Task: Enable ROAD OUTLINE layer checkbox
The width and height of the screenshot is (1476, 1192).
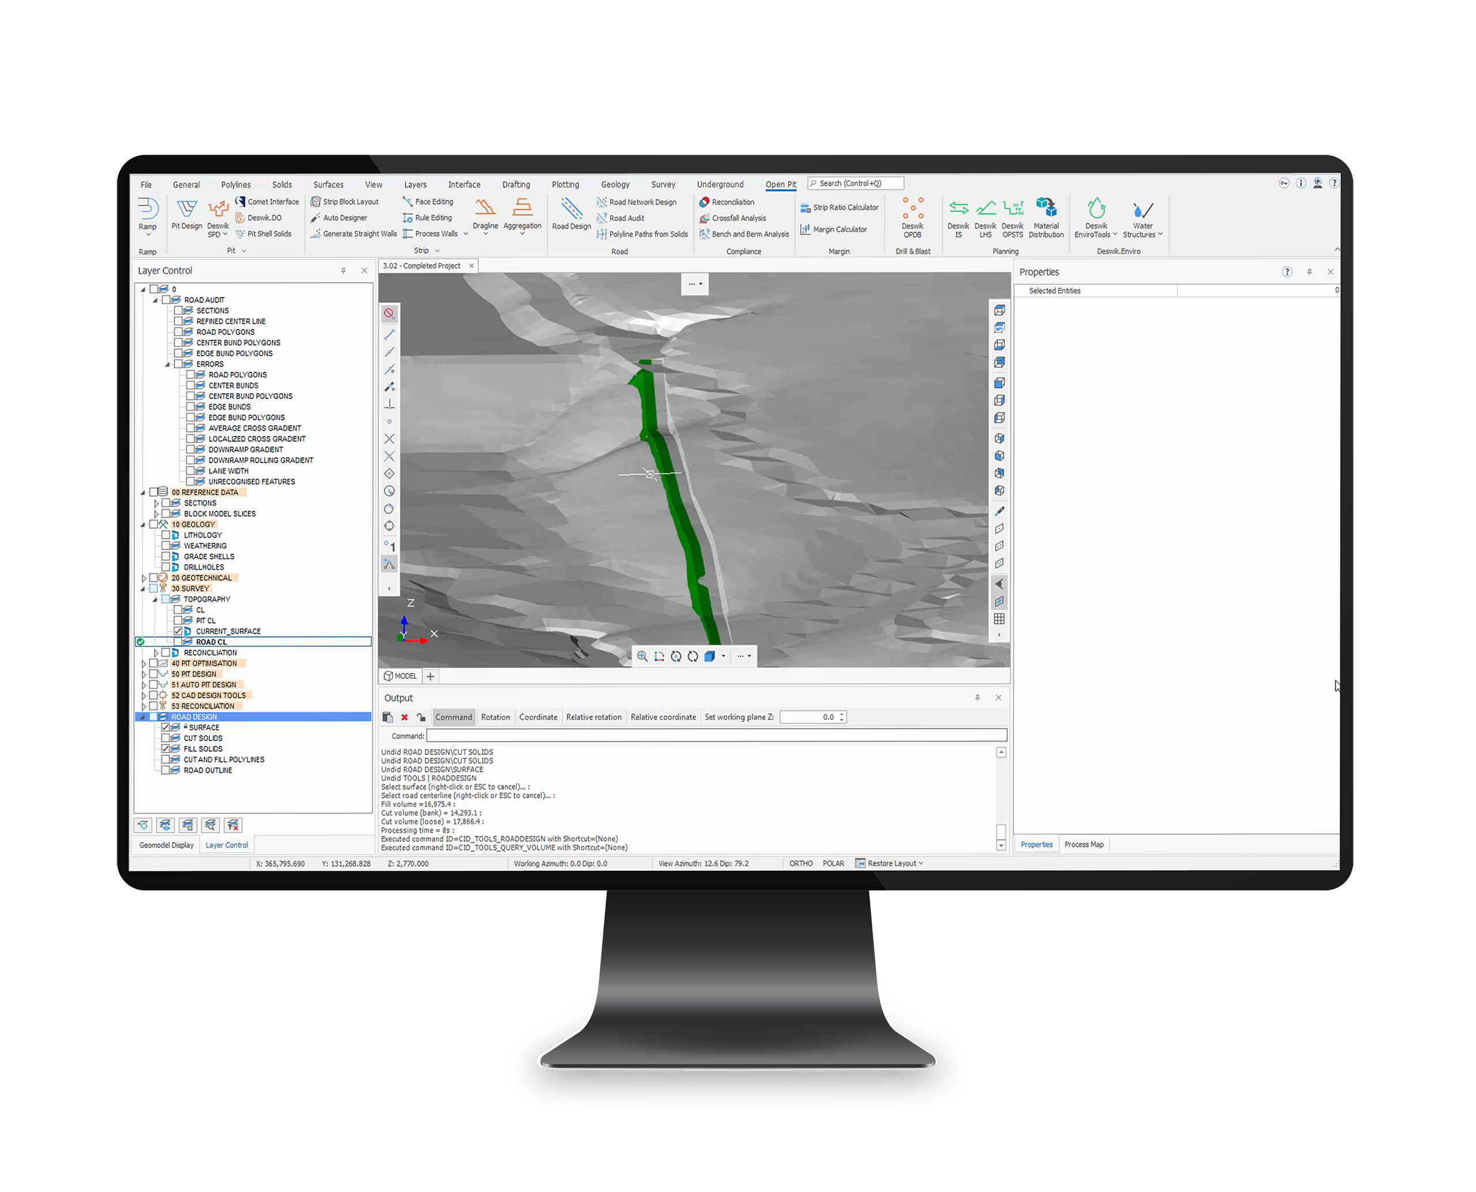Action: [x=165, y=770]
